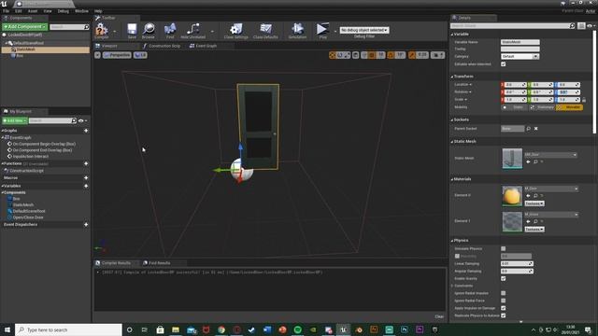Open the debug object filter dropdown
Viewport: 598px width, 336px height.
click(x=364, y=30)
